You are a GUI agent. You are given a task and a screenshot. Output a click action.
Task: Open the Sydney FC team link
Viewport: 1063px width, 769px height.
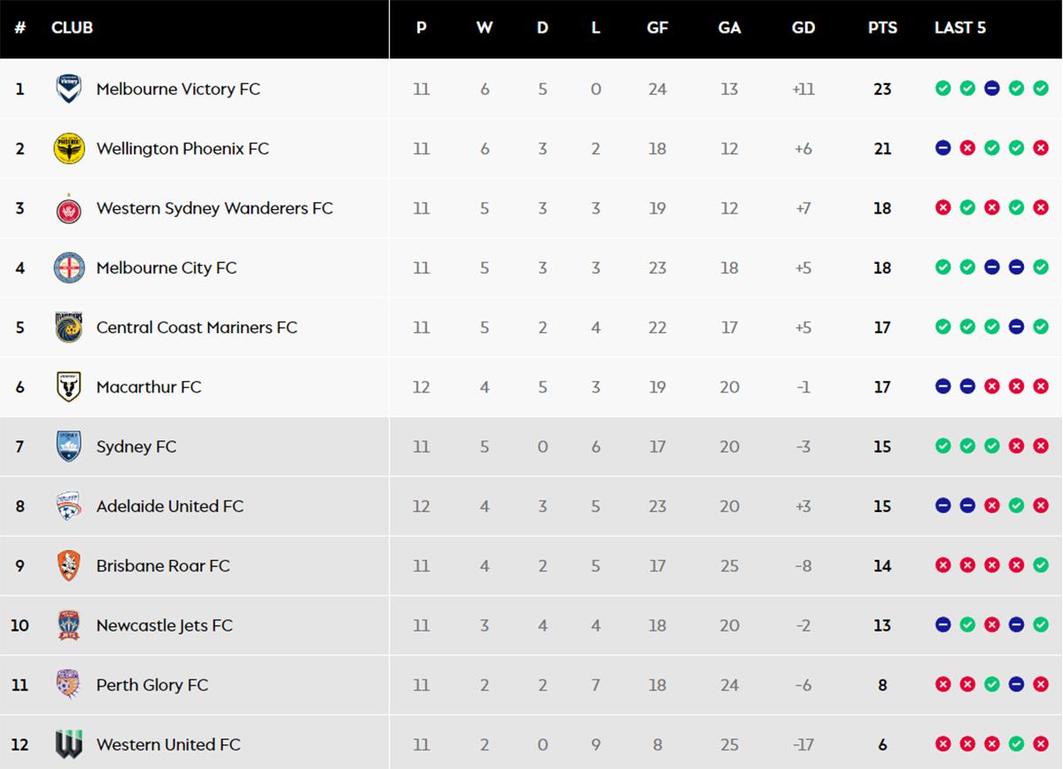point(136,447)
